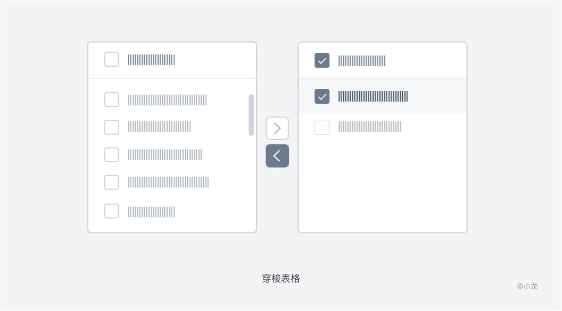The width and height of the screenshot is (562, 311).
Task: Uncheck the highlighted row's checkbox in right panel
Action: pyautogui.click(x=322, y=96)
